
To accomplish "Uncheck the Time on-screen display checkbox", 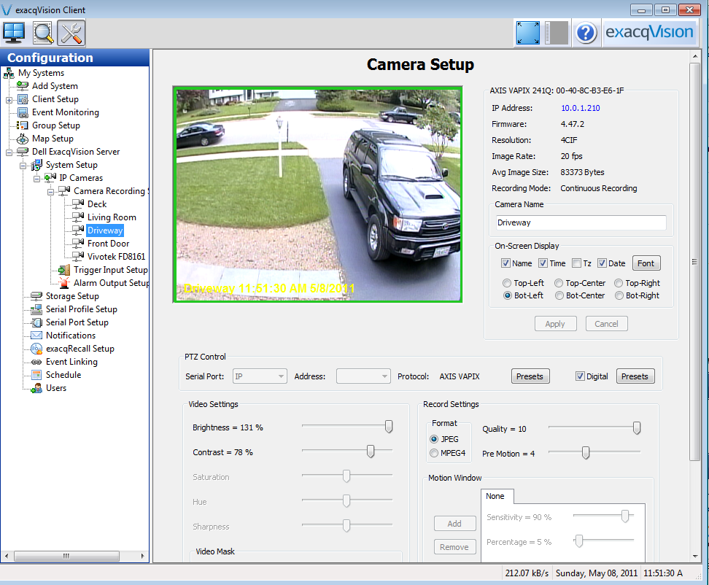I will coord(543,263).
